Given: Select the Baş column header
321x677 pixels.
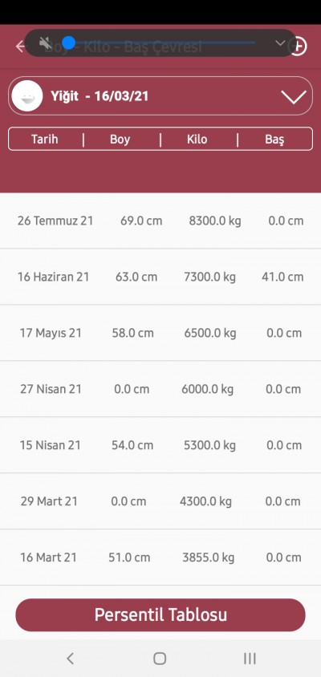Looking at the screenshot, I should tap(274, 140).
